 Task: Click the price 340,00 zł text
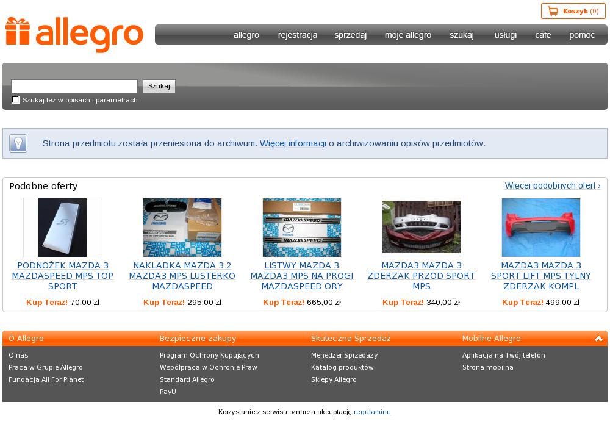[x=443, y=303]
